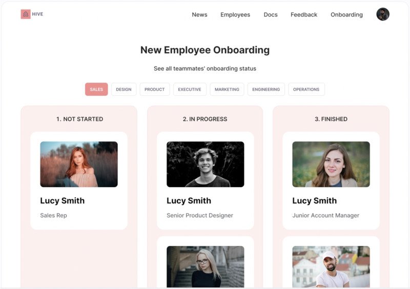
Task: Click Lucy Smith name on Junior Account Manager card
Action: pyautogui.click(x=315, y=200)
